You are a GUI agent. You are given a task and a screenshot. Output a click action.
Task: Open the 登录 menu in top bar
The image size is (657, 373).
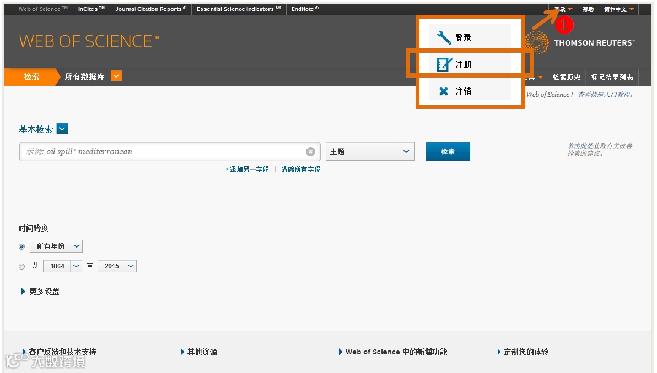[x=563, y=9]
